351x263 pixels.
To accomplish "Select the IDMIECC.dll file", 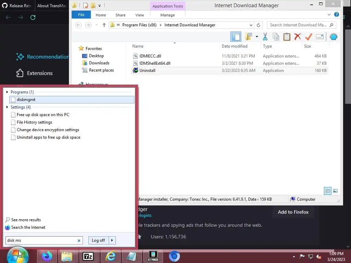I will [150, 56].
